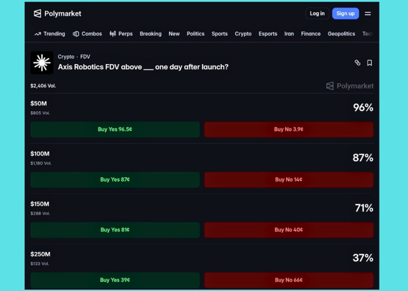The width and height of the screenshot is (408, 291).
Task: Click Buy Yes 39¢ for $250M
Action: (115, 280)
